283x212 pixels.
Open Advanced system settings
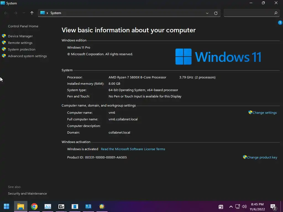(27, 56)
